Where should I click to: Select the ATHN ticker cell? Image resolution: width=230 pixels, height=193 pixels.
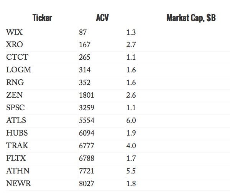point(17,171)
